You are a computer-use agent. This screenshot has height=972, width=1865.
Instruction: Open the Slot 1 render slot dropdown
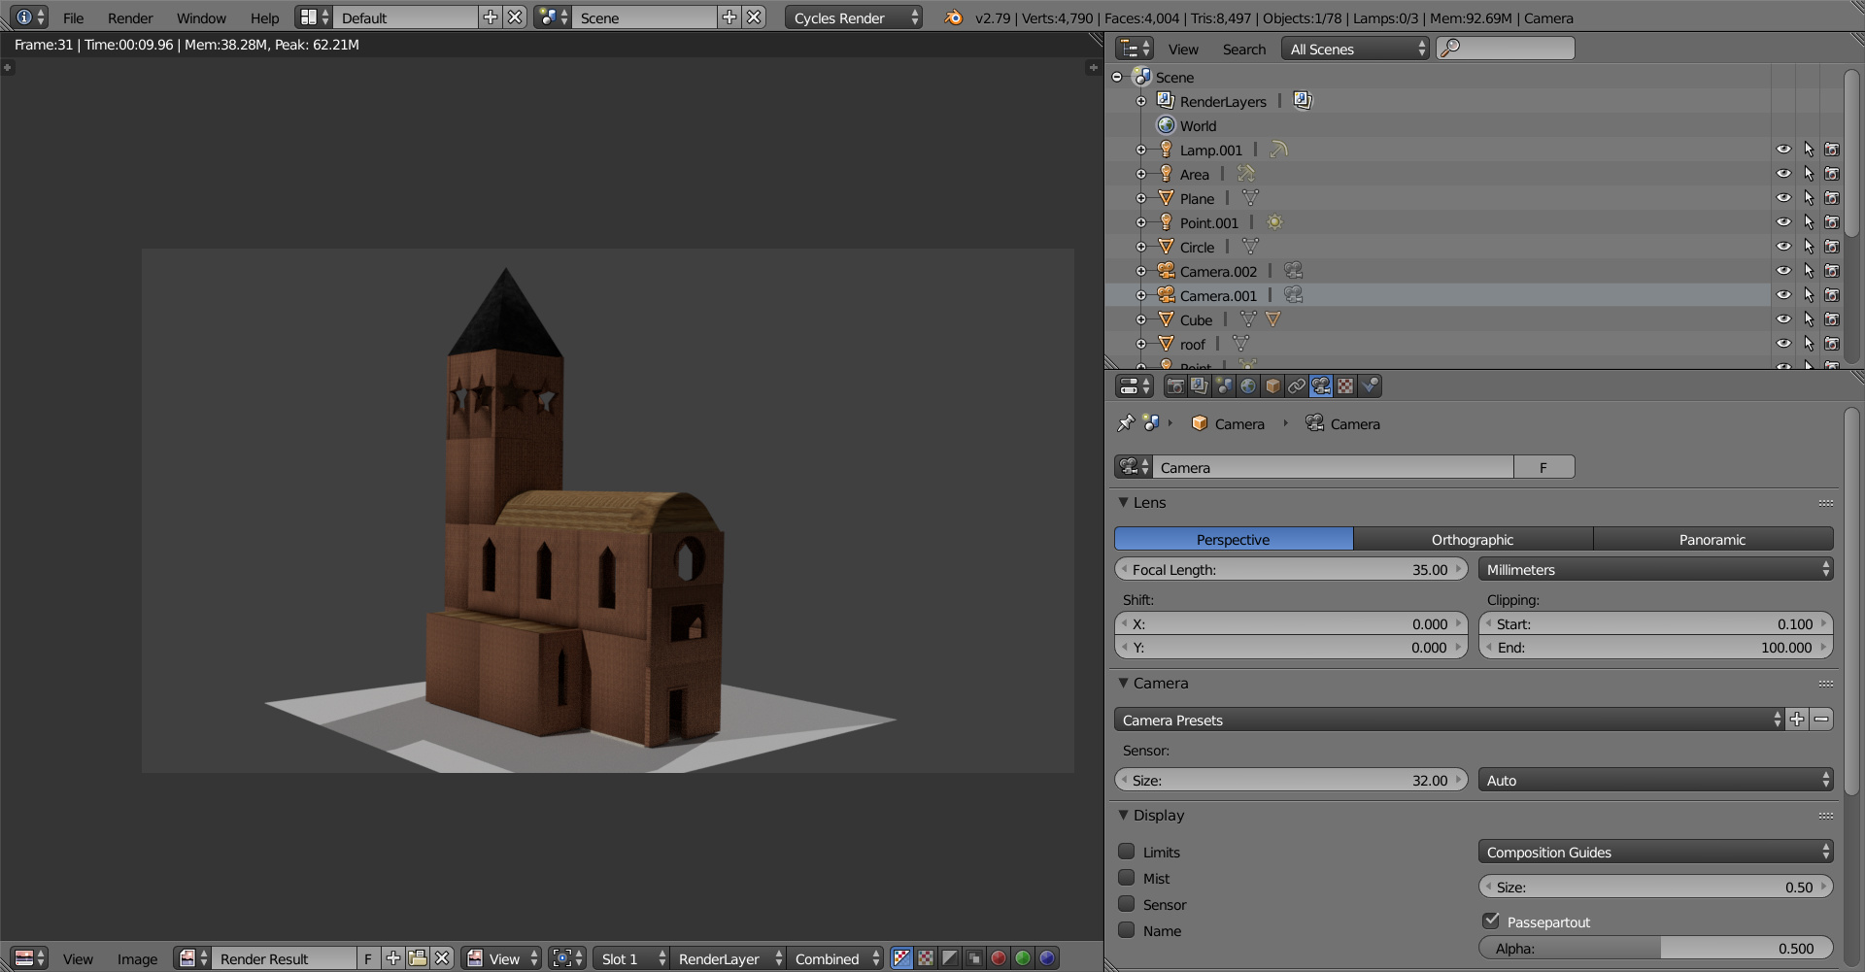click(x=631, y=958)
